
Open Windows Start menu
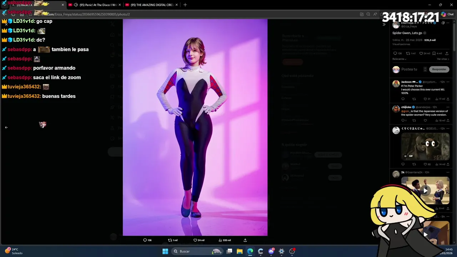click(165, 251)
